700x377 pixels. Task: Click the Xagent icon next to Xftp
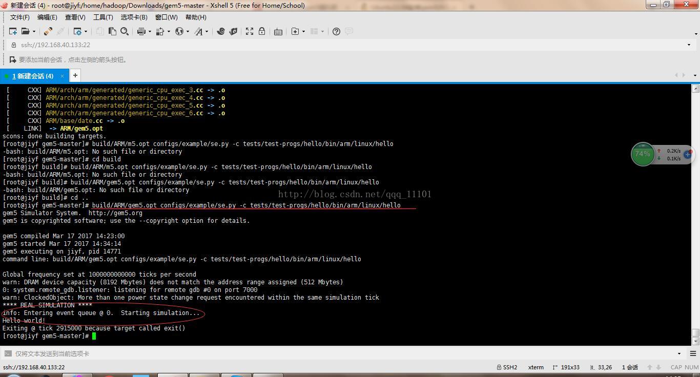point(233,31)
